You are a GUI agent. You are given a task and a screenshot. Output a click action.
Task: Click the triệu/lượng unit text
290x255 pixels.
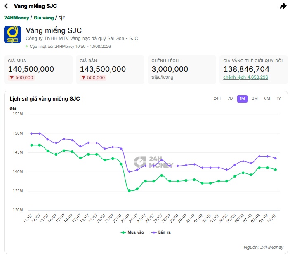pos(162,77)
